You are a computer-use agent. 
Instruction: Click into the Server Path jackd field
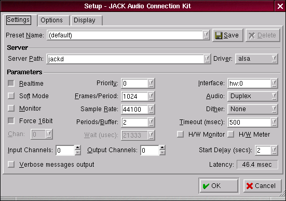[x=126, y=59]
